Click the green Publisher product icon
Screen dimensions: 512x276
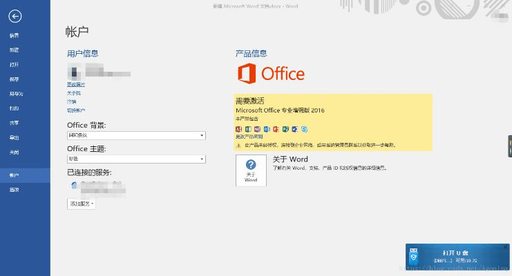click(285, 129)
